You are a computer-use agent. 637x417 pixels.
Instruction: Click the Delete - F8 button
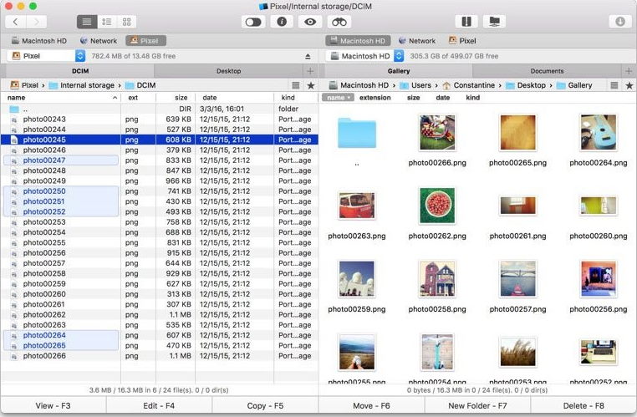tap(583, 405)
